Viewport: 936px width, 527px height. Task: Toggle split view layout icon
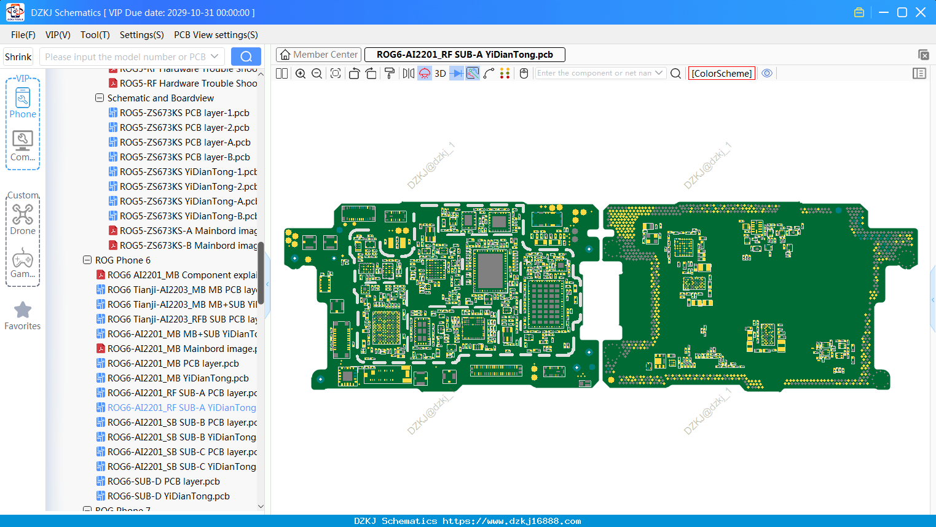coord(281,74)
